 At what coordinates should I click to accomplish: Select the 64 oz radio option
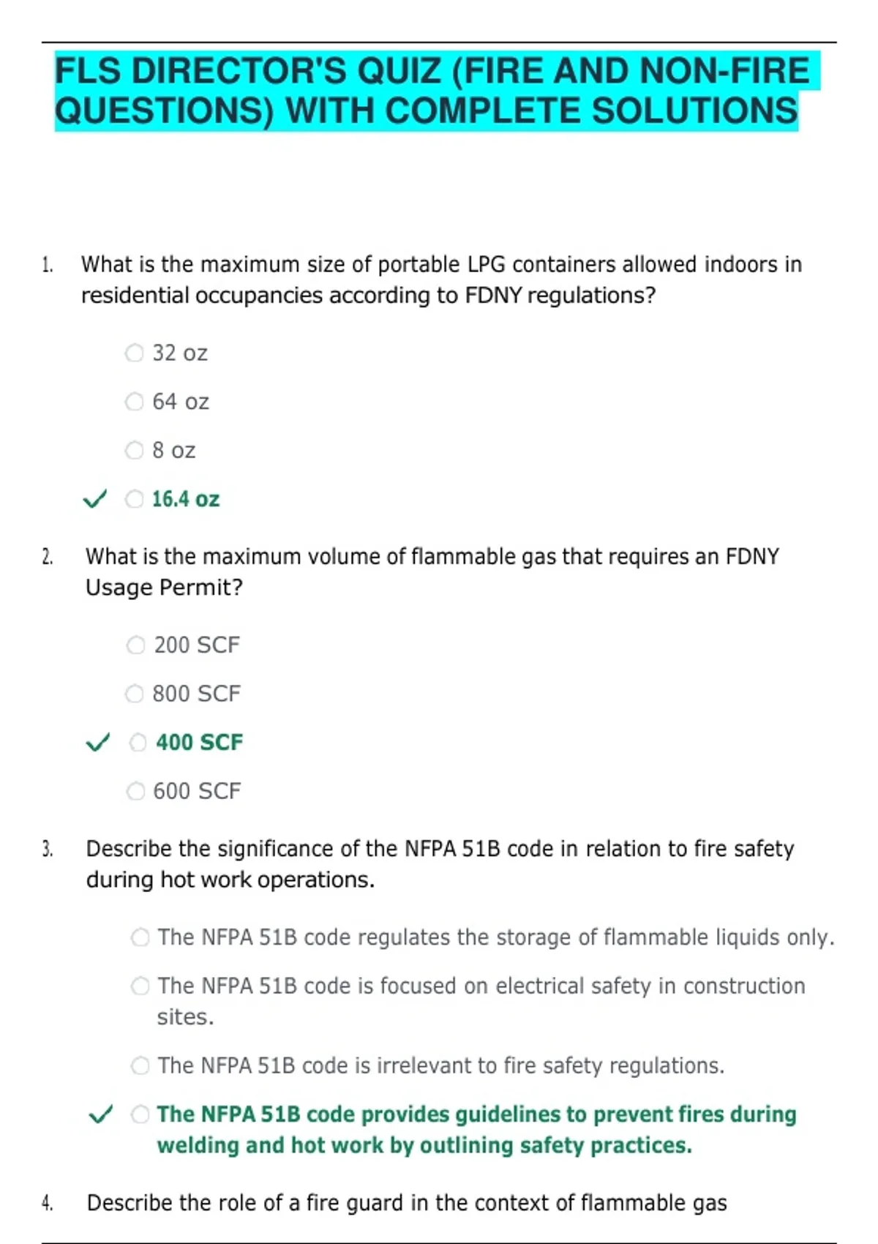[135, 402]
